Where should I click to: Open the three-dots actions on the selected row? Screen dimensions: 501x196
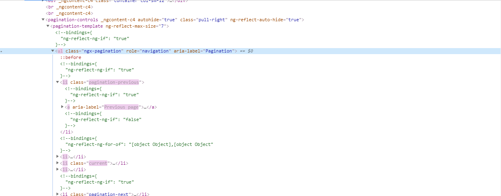(1, 51)
